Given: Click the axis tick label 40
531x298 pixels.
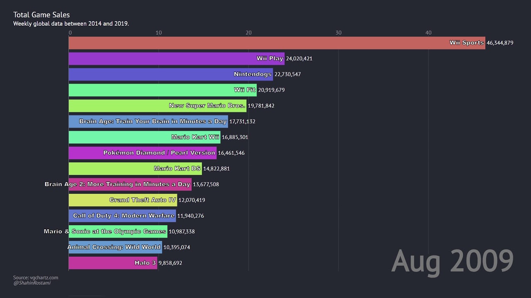Looking at the screenshot, I should coord(429,33).
